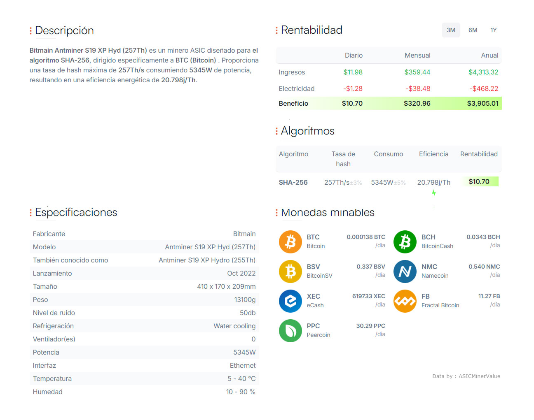Click the Consumo column header
This screenshot has height=420, width=534.
click(x=389, y=154)
